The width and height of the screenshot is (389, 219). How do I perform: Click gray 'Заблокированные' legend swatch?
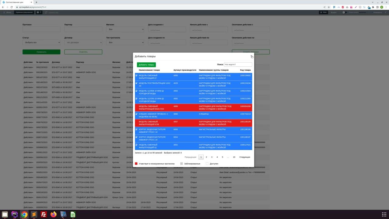pos(181,164)
